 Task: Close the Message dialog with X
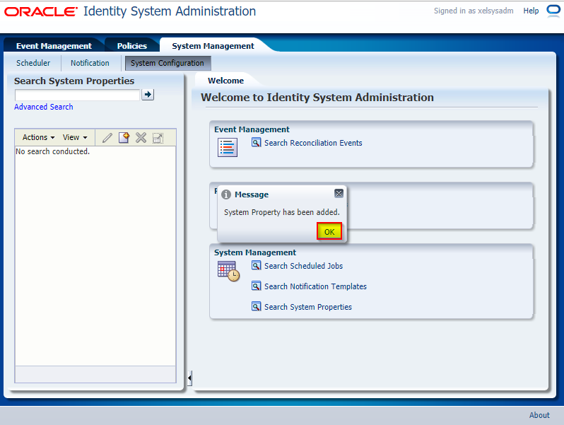(x=339, y=194)
